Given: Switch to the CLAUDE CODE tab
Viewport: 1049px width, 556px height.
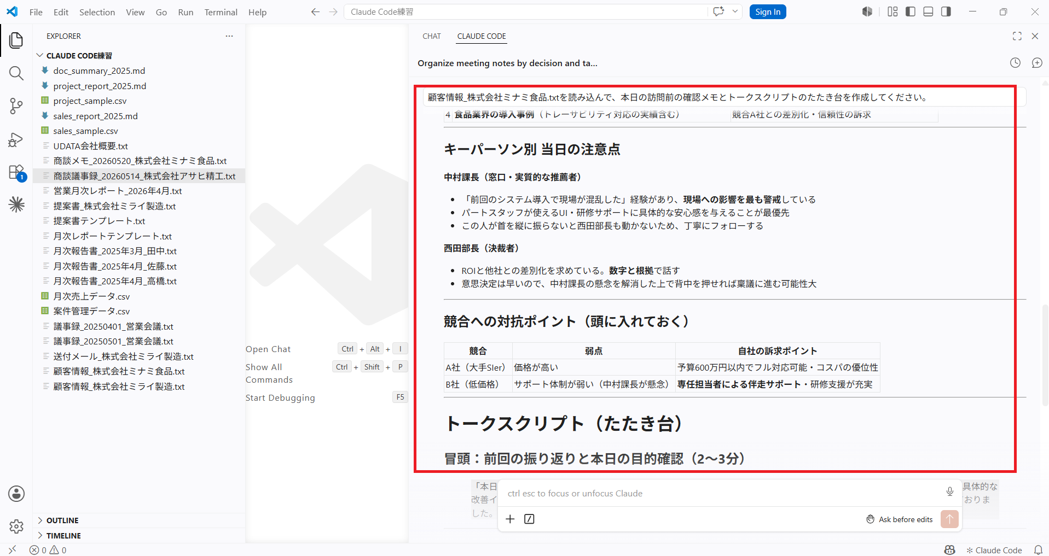Looking at the screenshot, I should (x=482, y=36).
